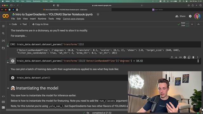
Task: Open the macOS History menu
Action: pos(29,1)
